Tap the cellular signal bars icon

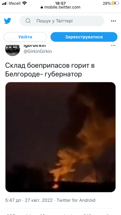5,3
